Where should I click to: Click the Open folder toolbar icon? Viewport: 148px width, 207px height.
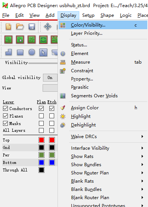(x=20, y=27)
